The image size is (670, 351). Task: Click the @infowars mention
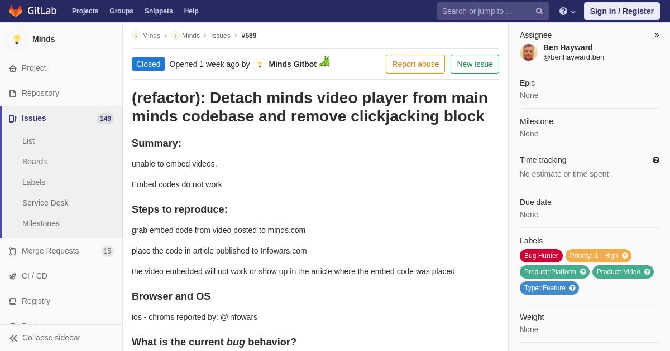[x=239, y=317]
